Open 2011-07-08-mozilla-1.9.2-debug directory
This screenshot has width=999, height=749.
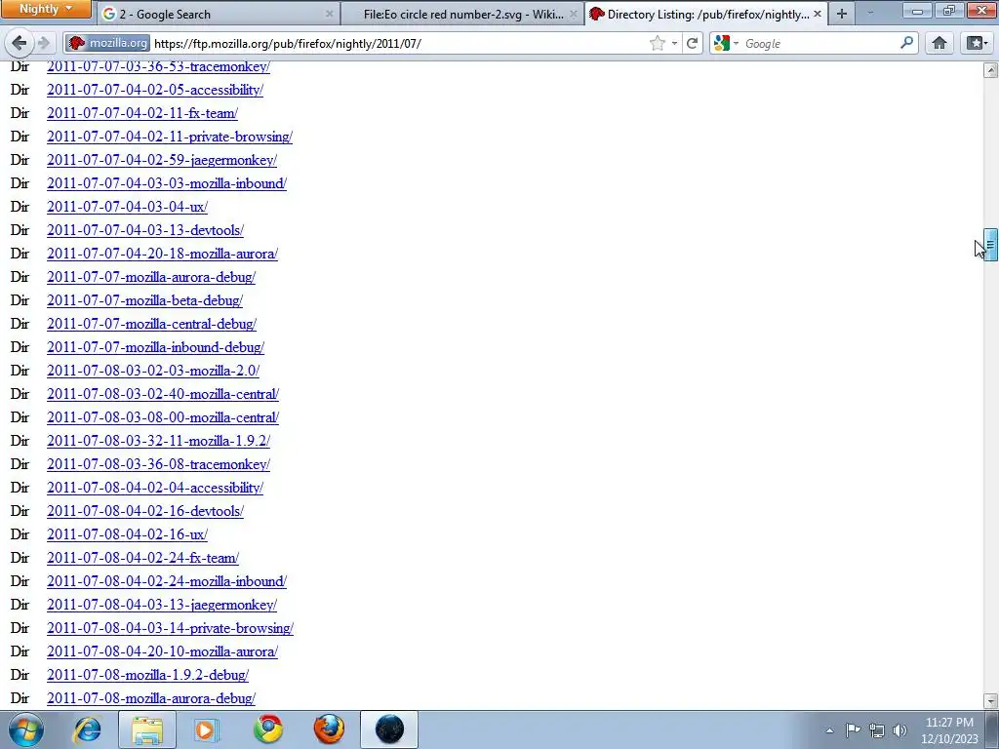(148, 675)
